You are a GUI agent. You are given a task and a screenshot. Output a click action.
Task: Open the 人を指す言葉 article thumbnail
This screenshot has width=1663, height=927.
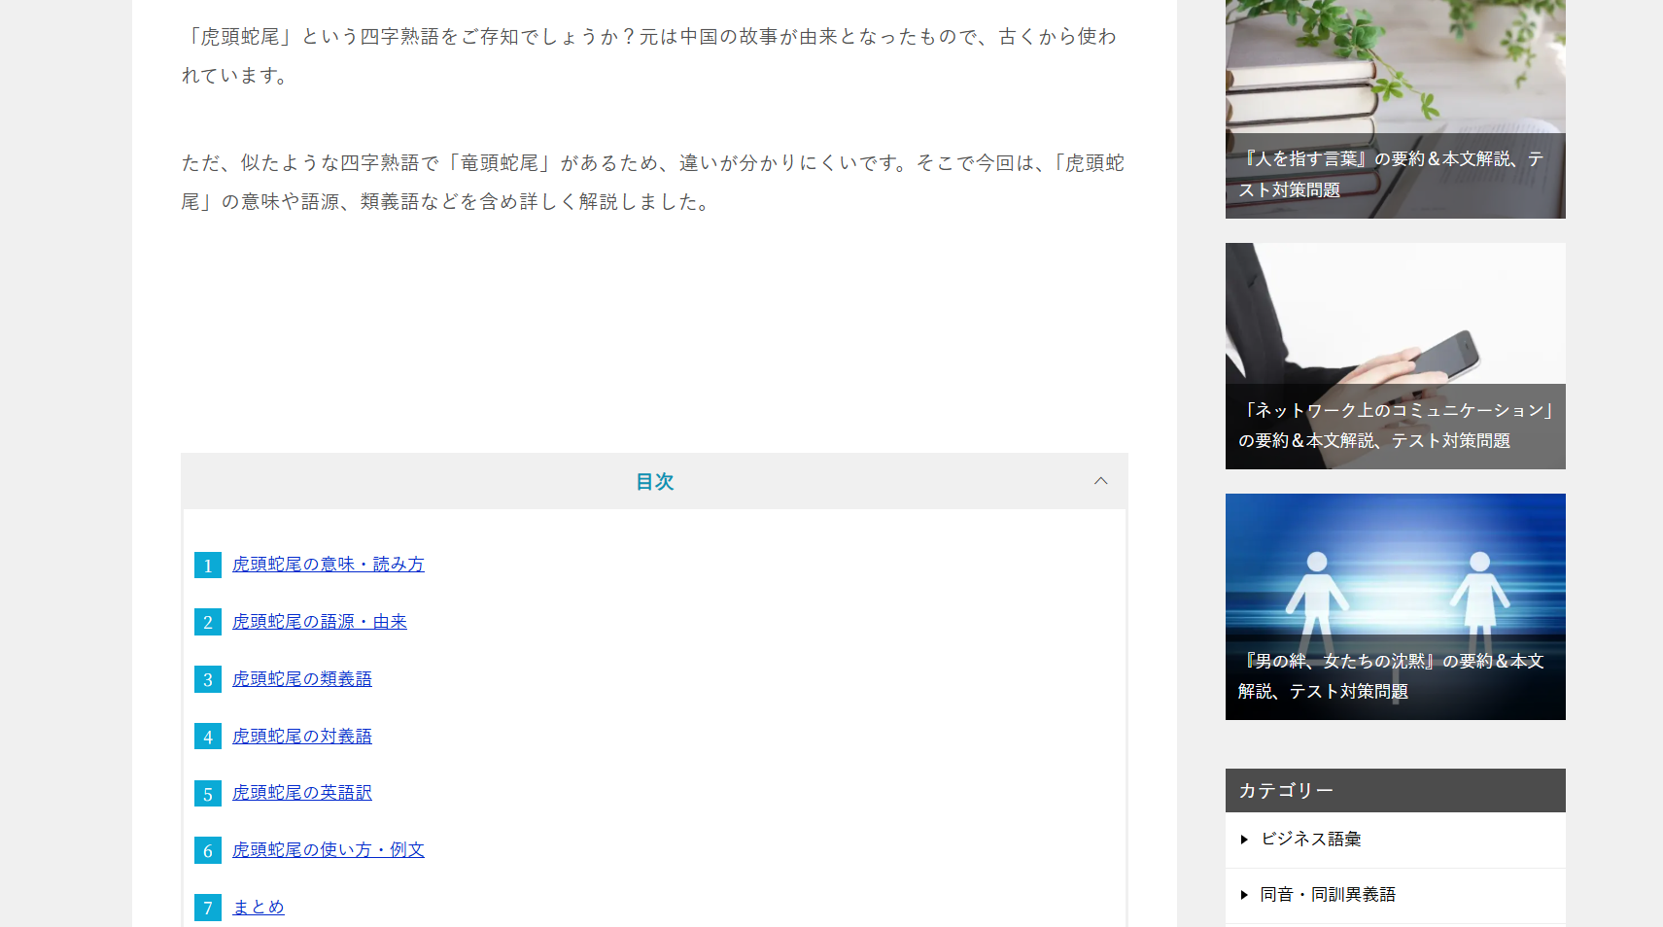pyautogui.click(x=1396, y=109)
